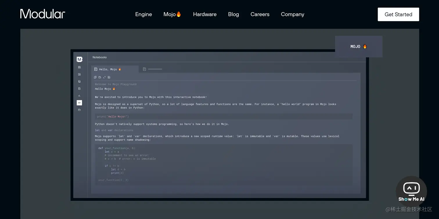Click the M logo in the playground sidebar

click(79, 59)
